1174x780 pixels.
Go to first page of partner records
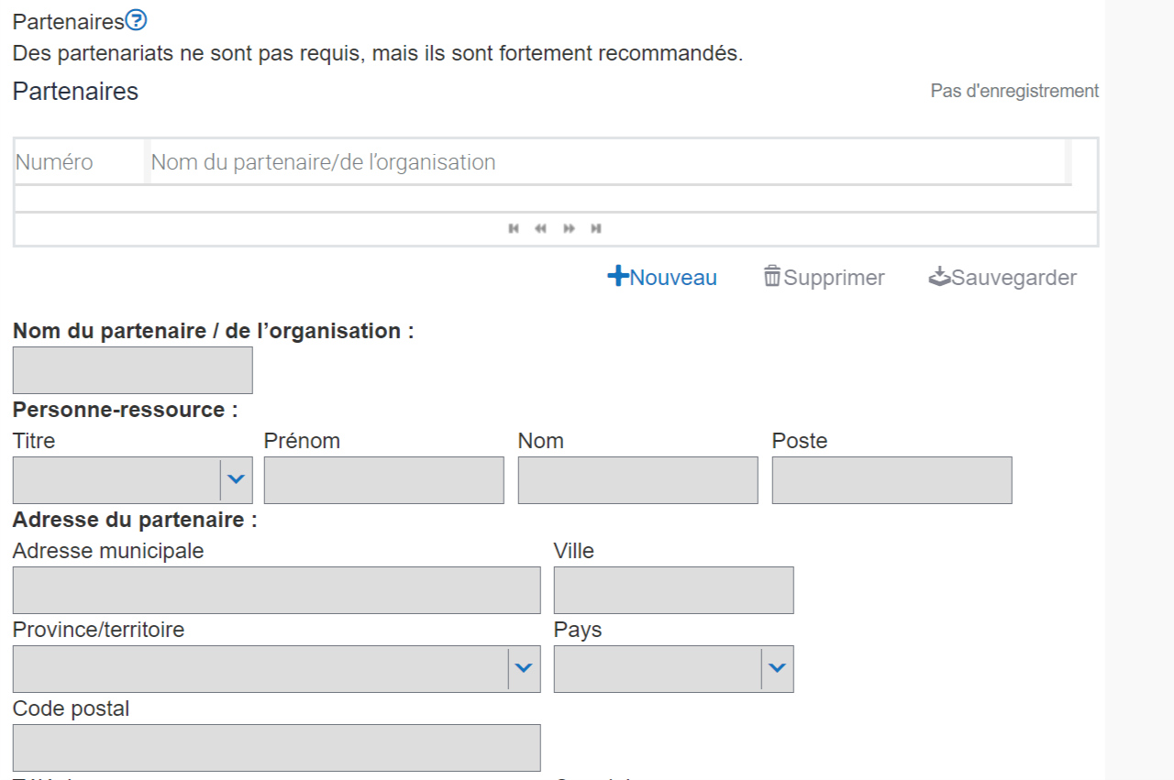click(x=514, y=228)
